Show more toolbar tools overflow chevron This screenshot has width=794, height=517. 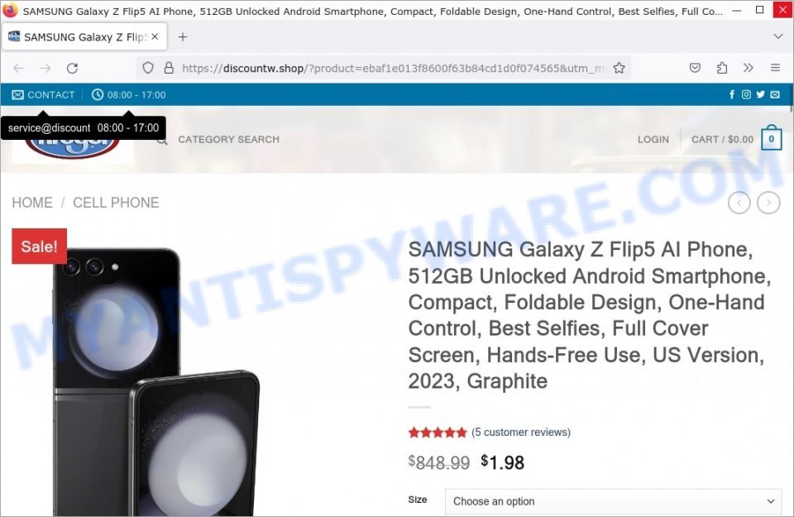[748, 67]
